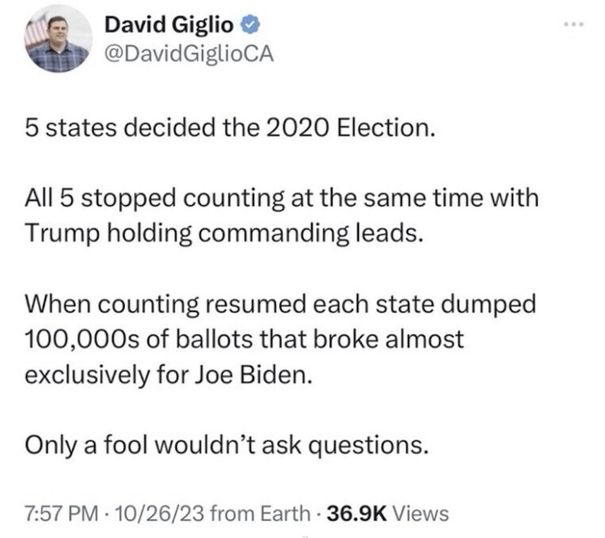
Task: Click the blue verified checkmark badge
Action: [247, 25]
